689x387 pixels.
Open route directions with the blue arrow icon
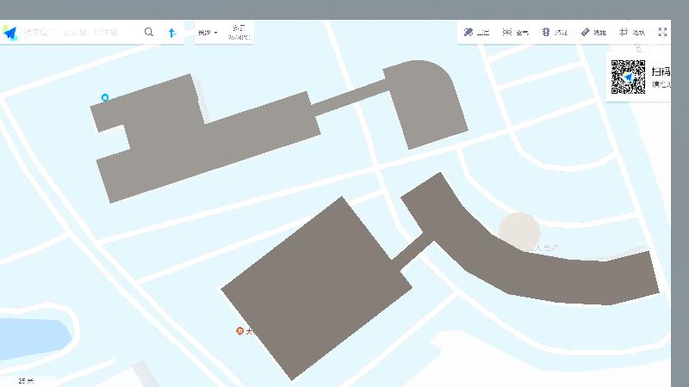point(171,33)
